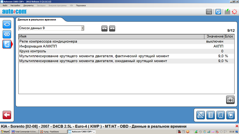Screen dimensions: 239x134
Task: Click the tray icon showing number 12
Action: (183, 132)
